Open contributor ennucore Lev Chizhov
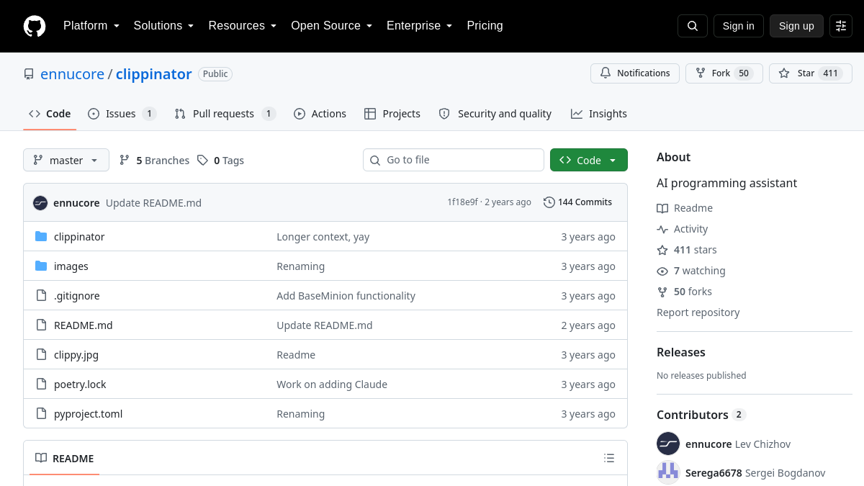The height and width of the screenshot is (486, 864). pyautogui.click(x=738, y=444)
